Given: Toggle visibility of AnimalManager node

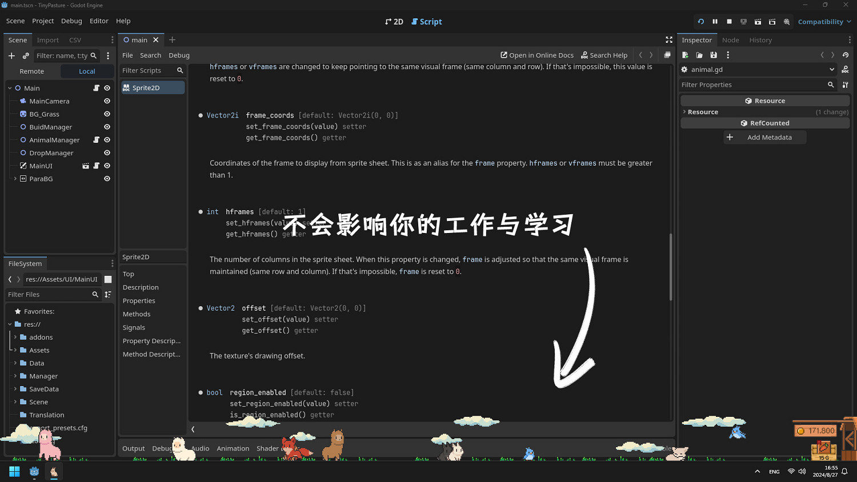Looking at the screenshot, I should click(107, 140).
